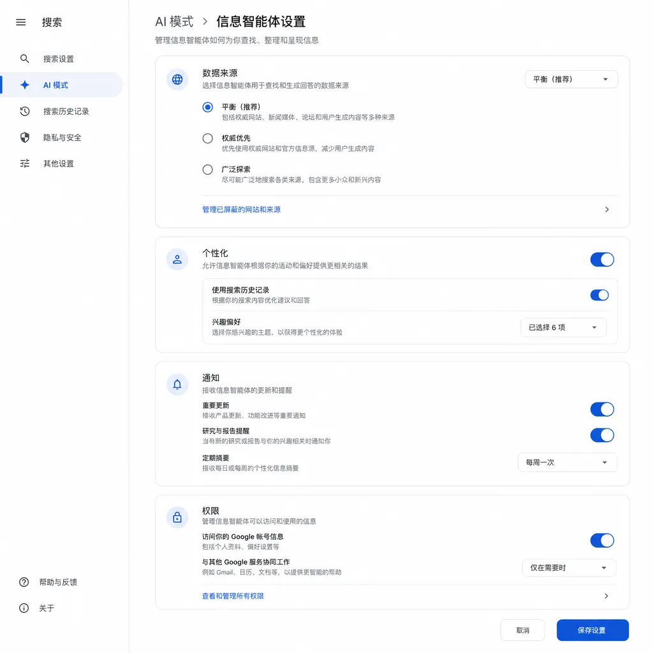This screenshot has width=653, height=653.
Task: Click the 兴趣偏好 label
Action: click(226, 322)
